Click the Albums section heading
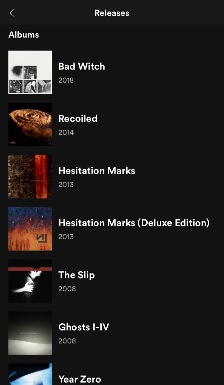The width and height of the screenshot is (224, 385). pos(24,35)
